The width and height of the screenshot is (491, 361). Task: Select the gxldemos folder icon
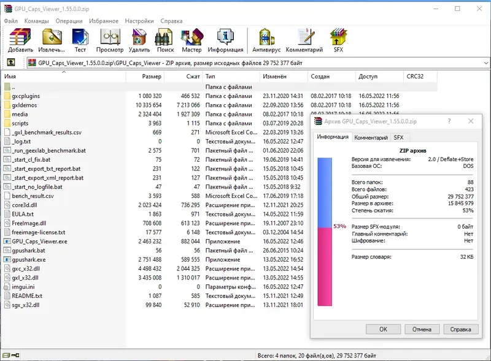pyautogui.click(x=7, y=105)
